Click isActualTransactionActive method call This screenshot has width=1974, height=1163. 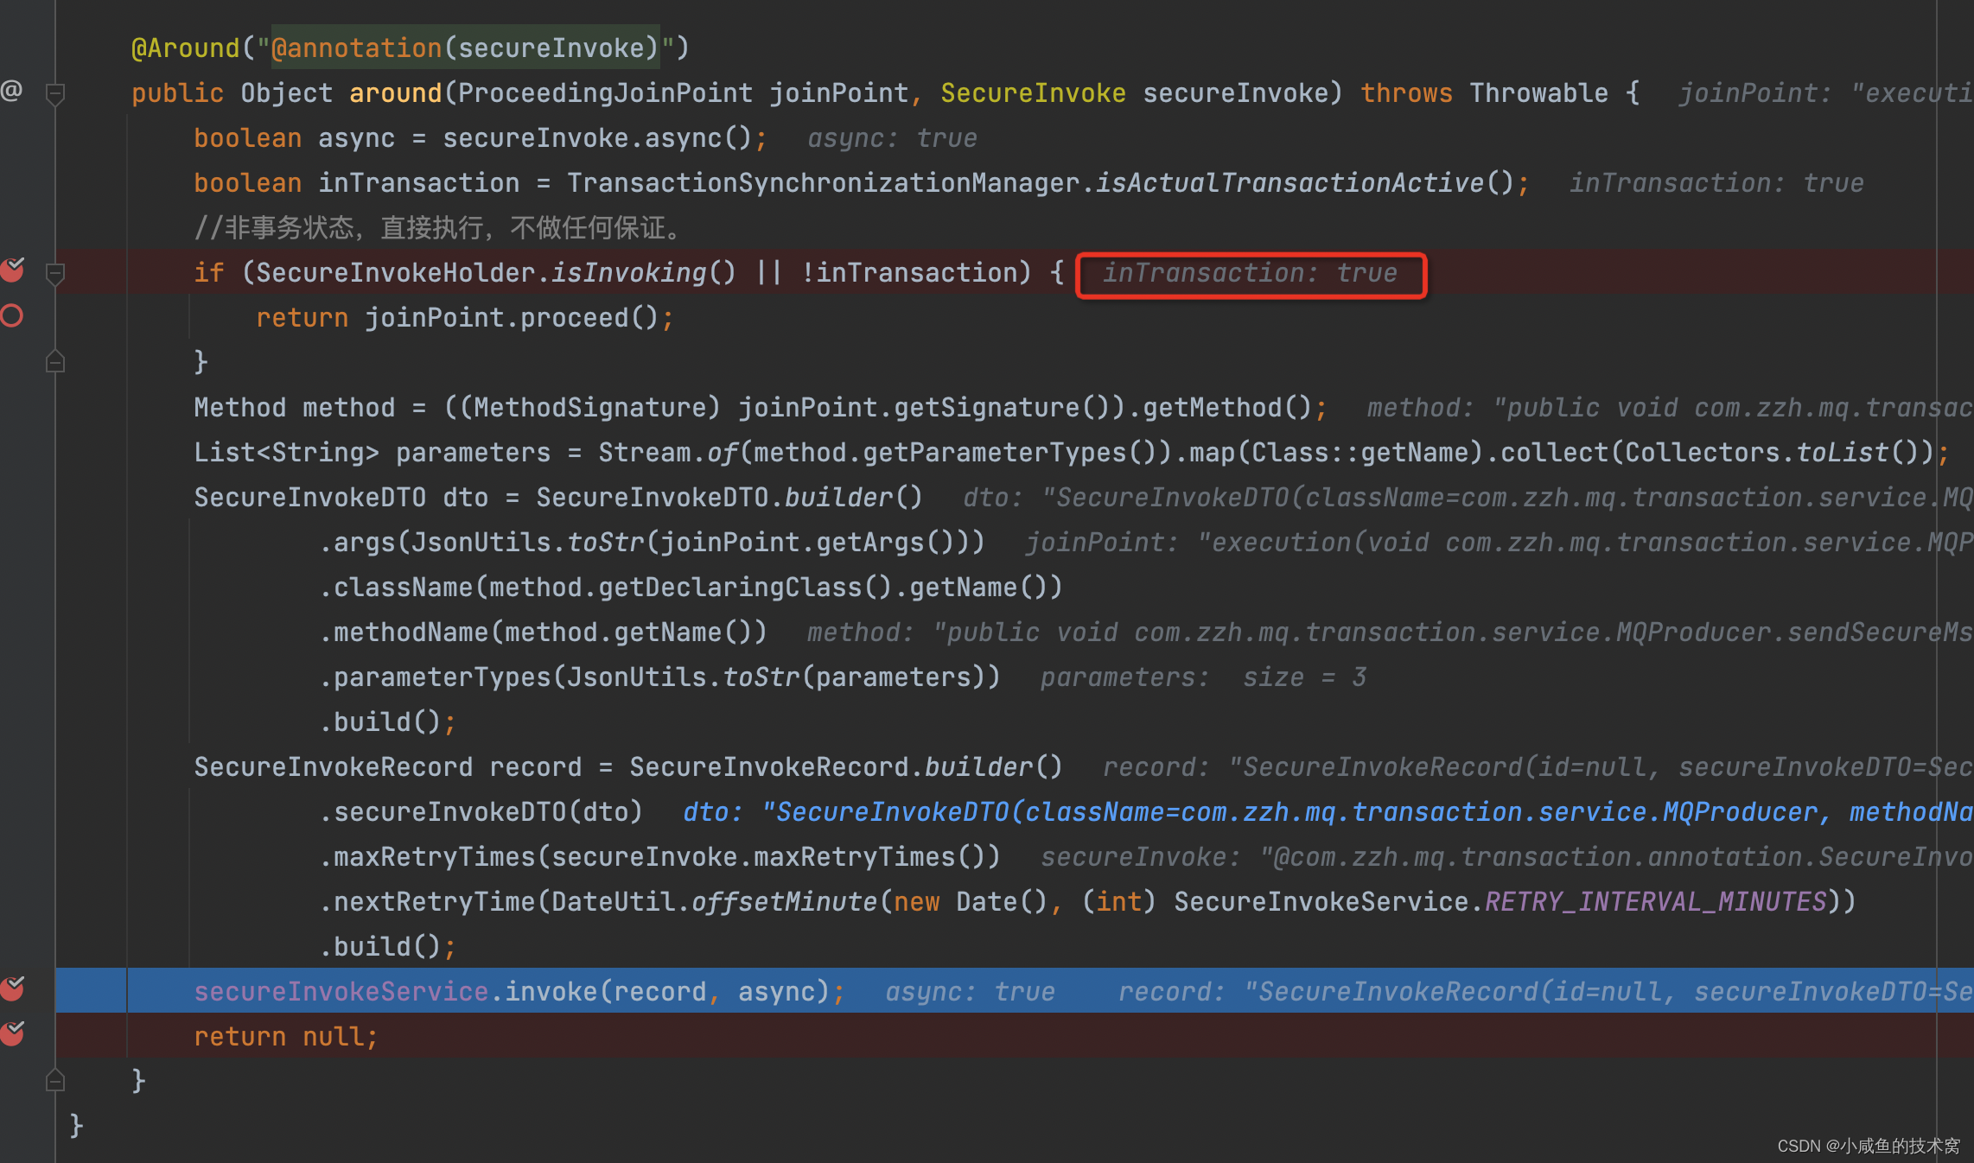pyautogui.click(x=1304, y=183)
